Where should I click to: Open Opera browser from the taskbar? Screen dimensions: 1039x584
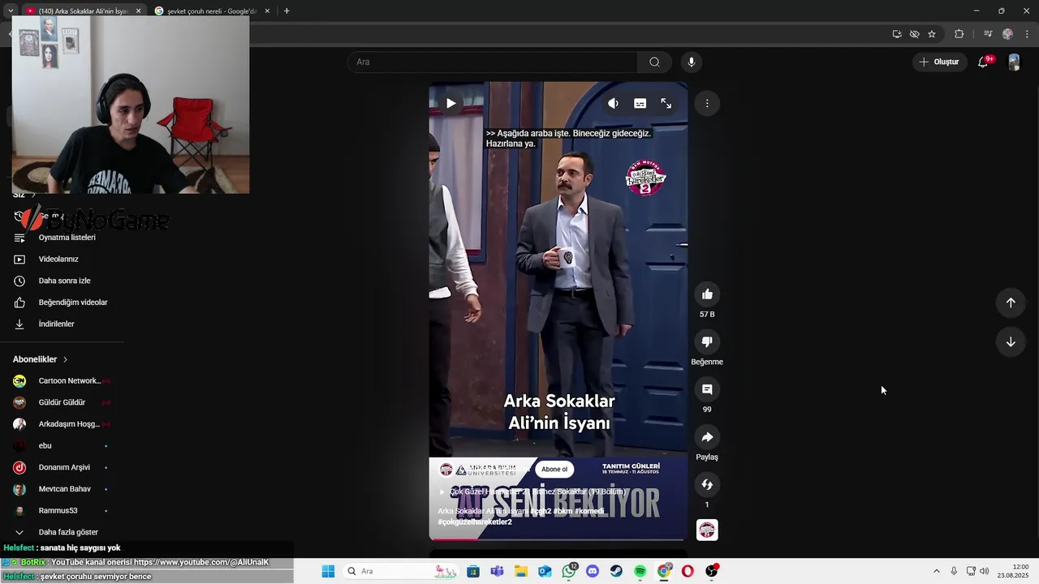click(x=688, y=571)
